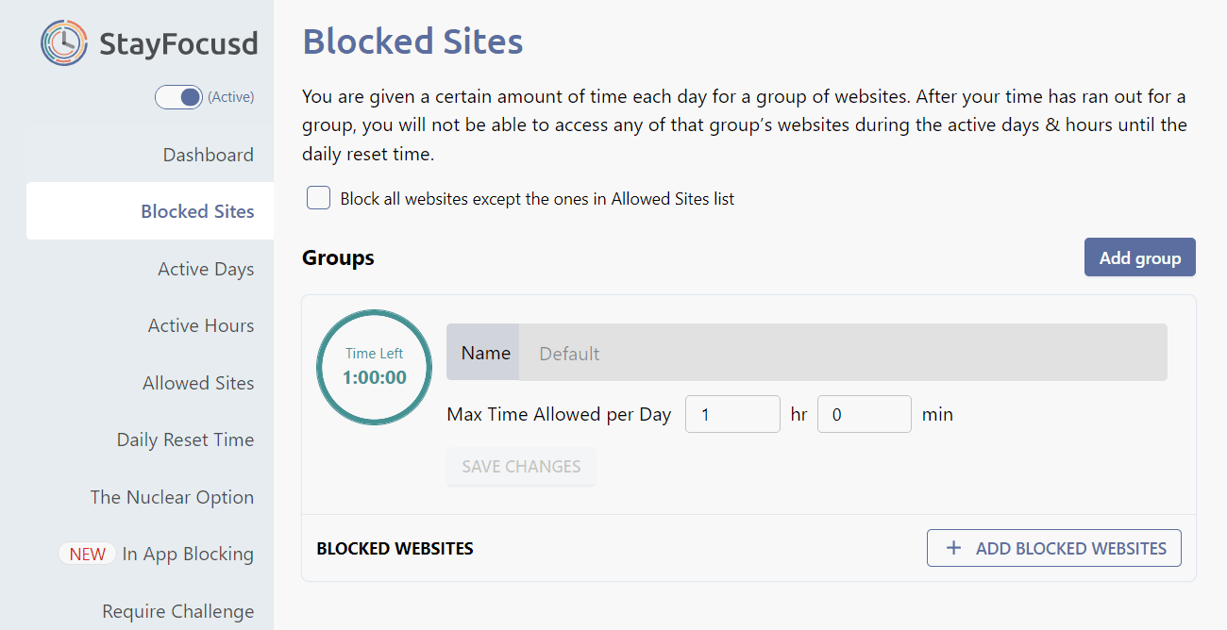Navigate to Allowed Sites

click(198, 383)
